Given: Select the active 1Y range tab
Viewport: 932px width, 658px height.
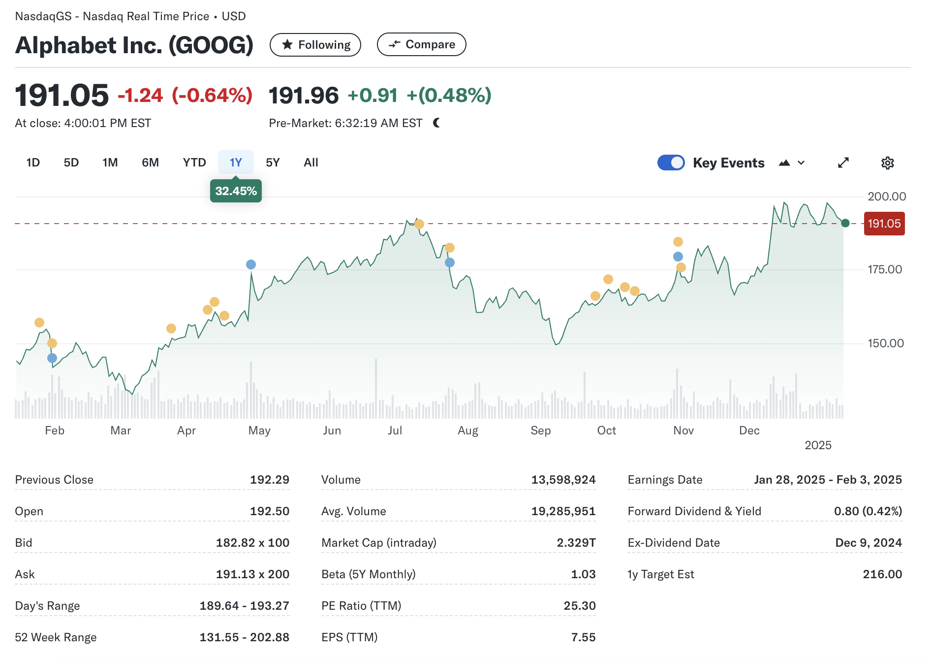Looking at the screenshot, I should [236, 163].
